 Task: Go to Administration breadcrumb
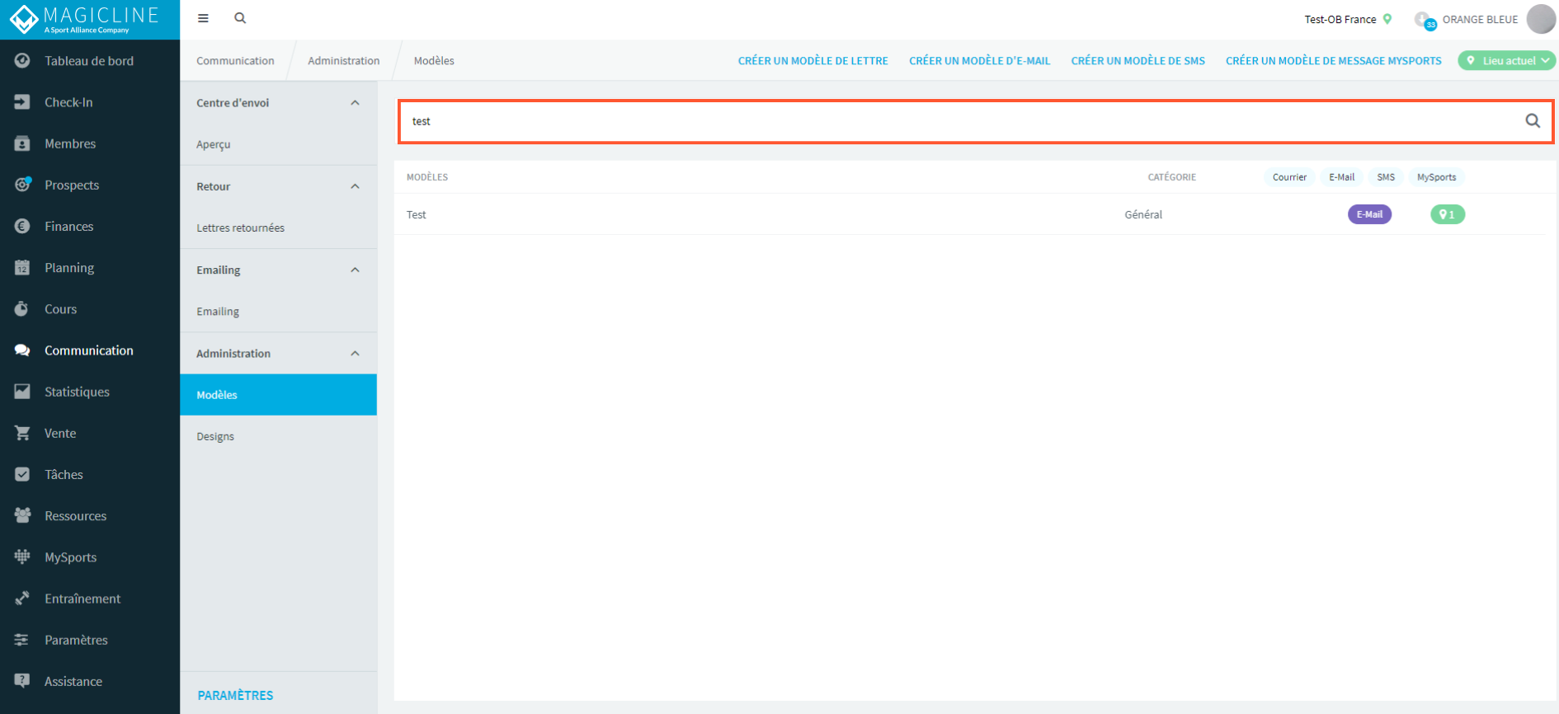click(343, 60)
